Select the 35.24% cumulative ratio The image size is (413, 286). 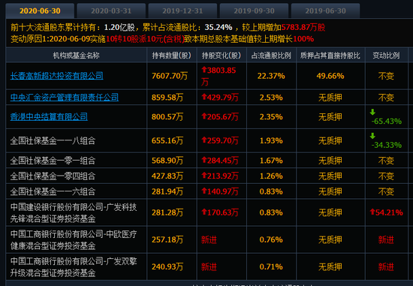pos(219,27)
